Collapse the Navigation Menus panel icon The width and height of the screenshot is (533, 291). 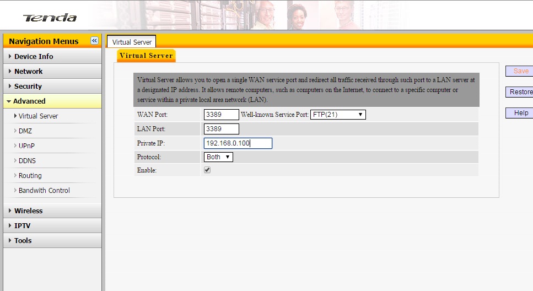coord(94,41)
